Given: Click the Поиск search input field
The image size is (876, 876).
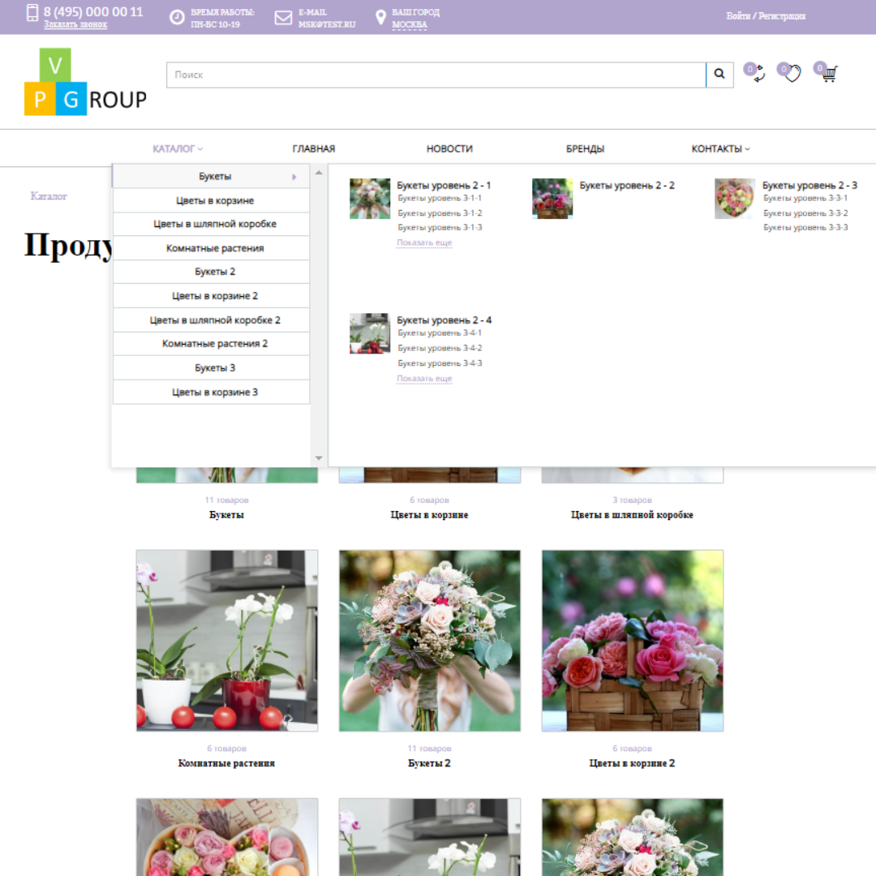Looking at the screenshot, I should click(436, 75).
